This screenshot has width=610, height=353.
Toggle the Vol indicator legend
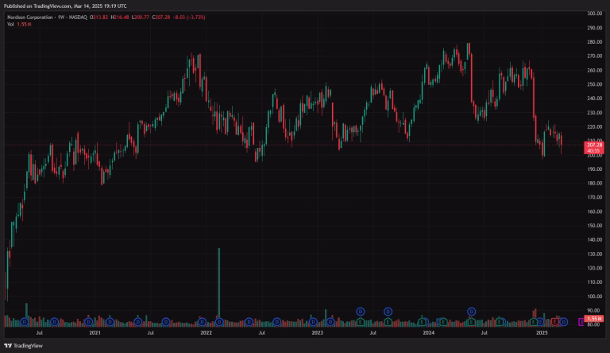click(10, 24)
